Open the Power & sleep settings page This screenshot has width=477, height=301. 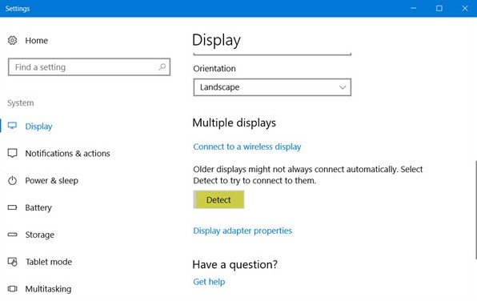coord(52,180)
